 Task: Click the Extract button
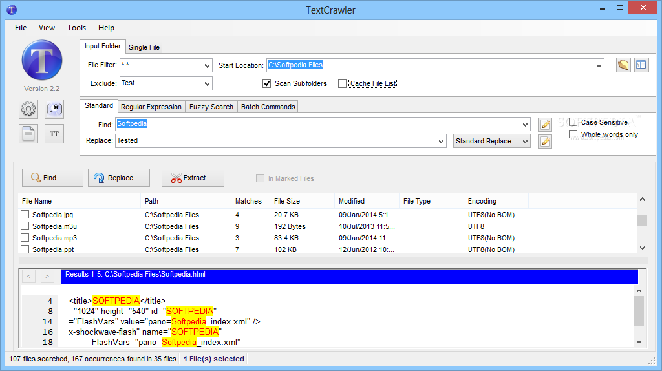coord(193,178)
